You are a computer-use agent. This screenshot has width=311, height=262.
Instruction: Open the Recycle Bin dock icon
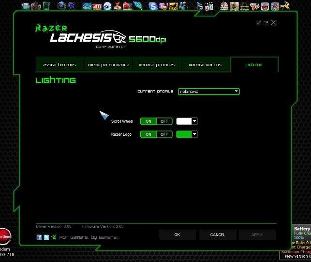[46, 6]
